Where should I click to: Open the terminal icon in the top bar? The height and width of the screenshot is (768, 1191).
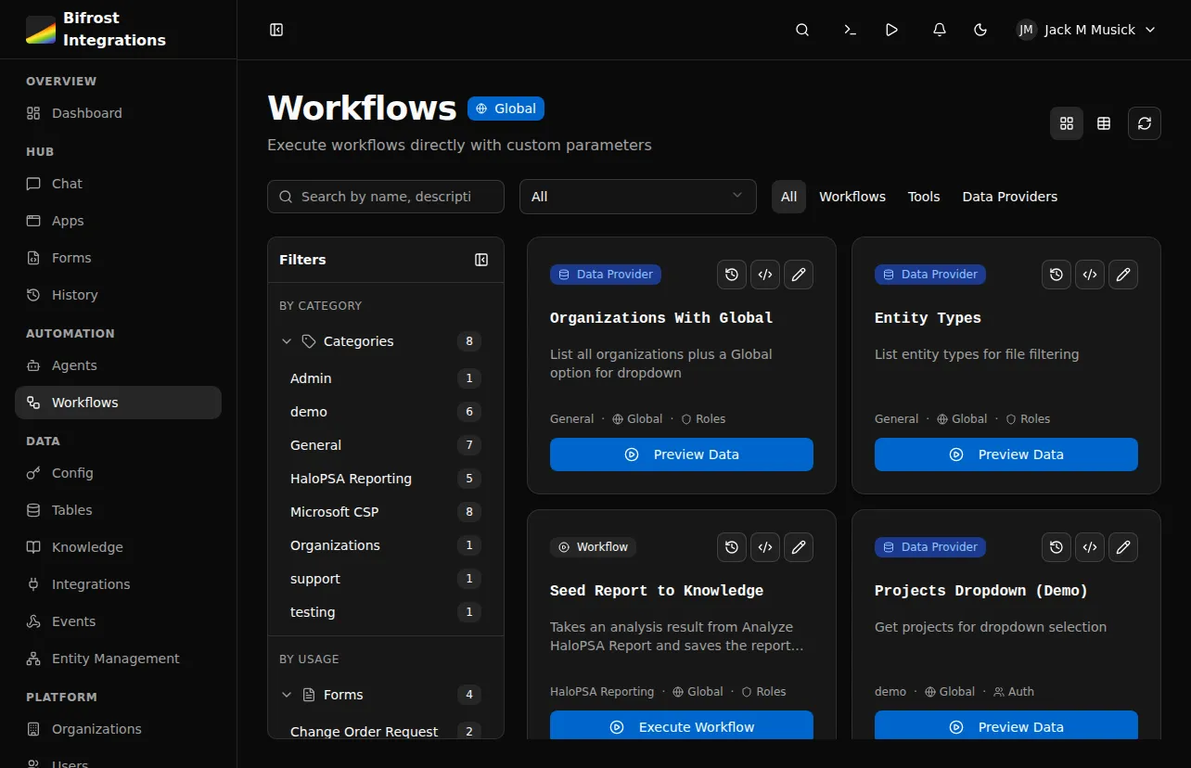849,30
